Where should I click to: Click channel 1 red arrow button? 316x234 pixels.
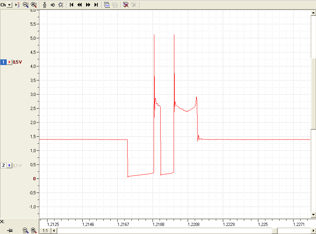tap(9, 62)
